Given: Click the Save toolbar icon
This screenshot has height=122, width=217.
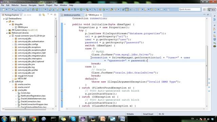Looking at the screenshot, I should tap(16, 9).
